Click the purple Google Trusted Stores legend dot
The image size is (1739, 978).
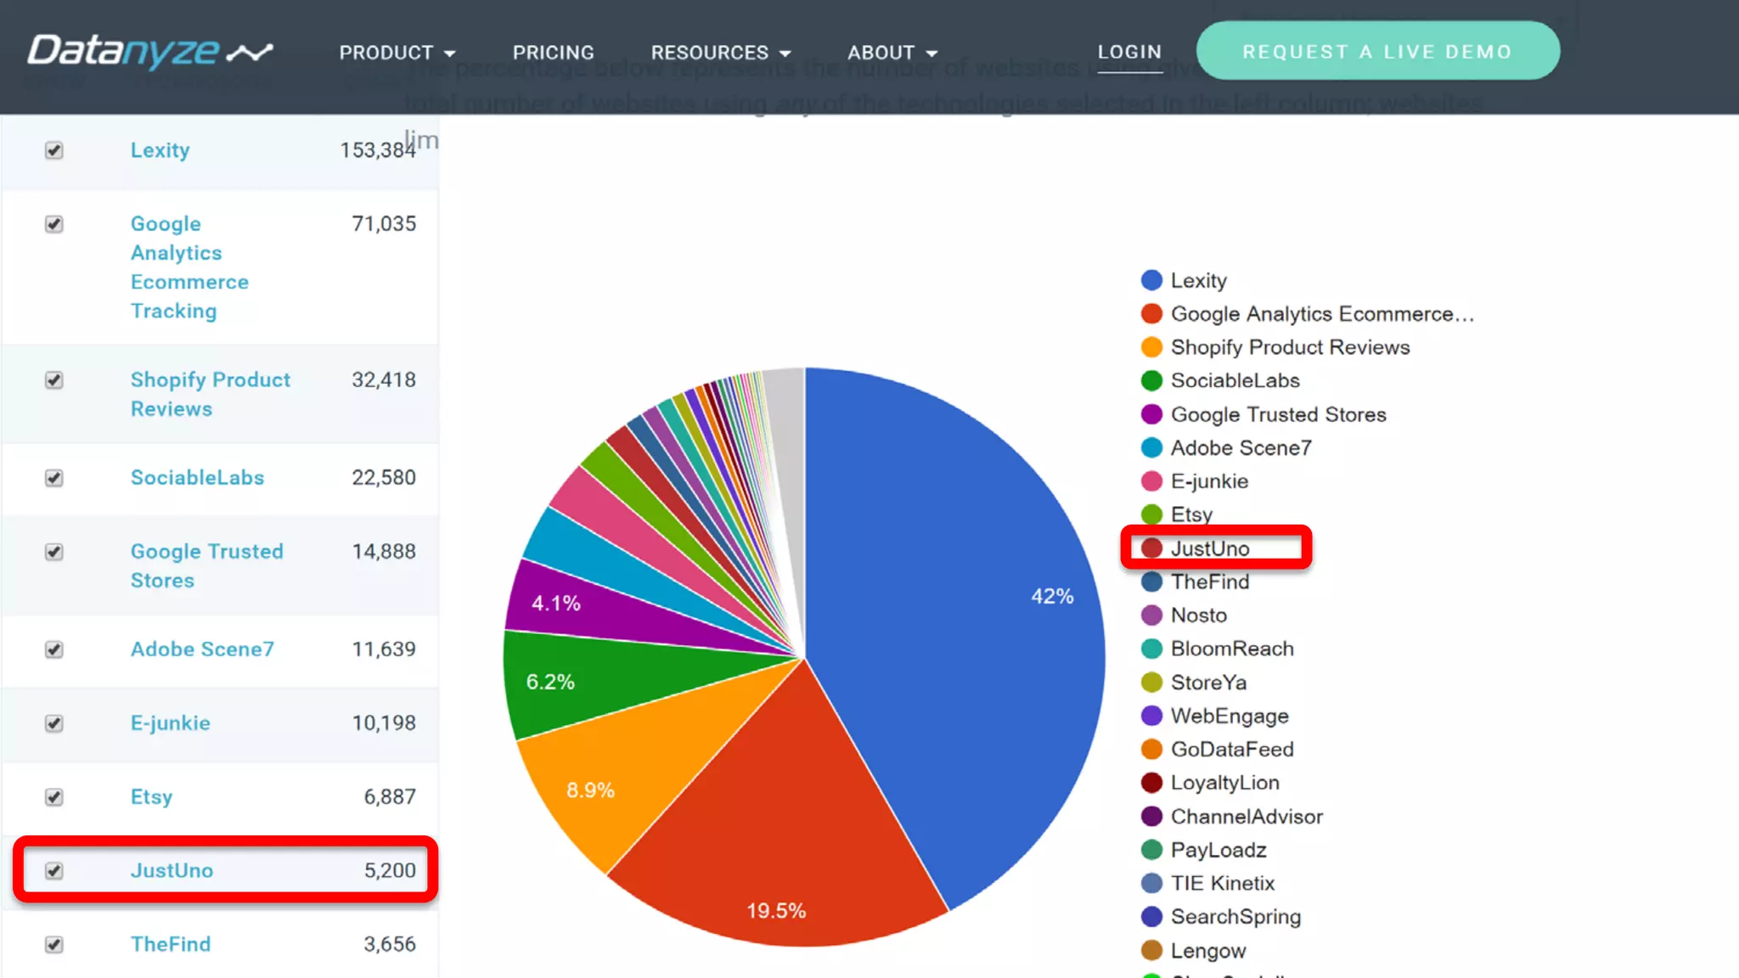coord(1151,414)
